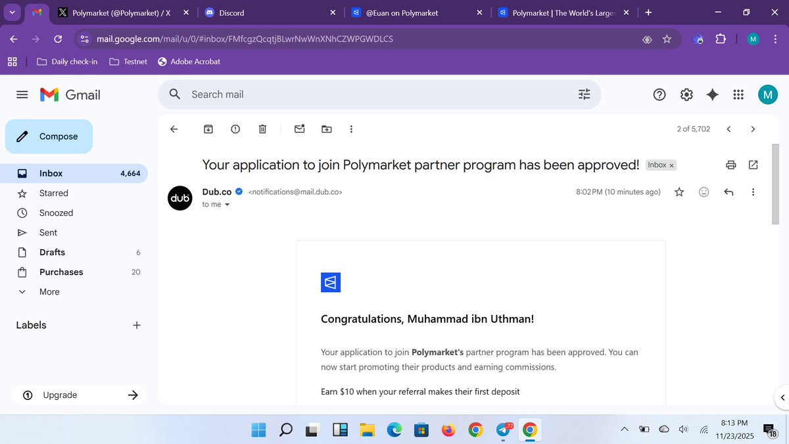Print the email
Viewport: 789px width, 444px height.
pyautogui.click(x=730, y=164)
